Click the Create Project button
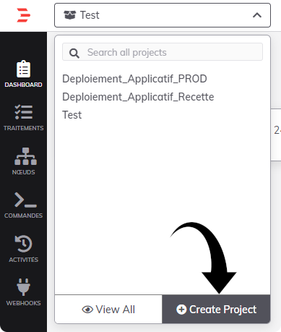The image size is (281, 332). tap(216, 310)
